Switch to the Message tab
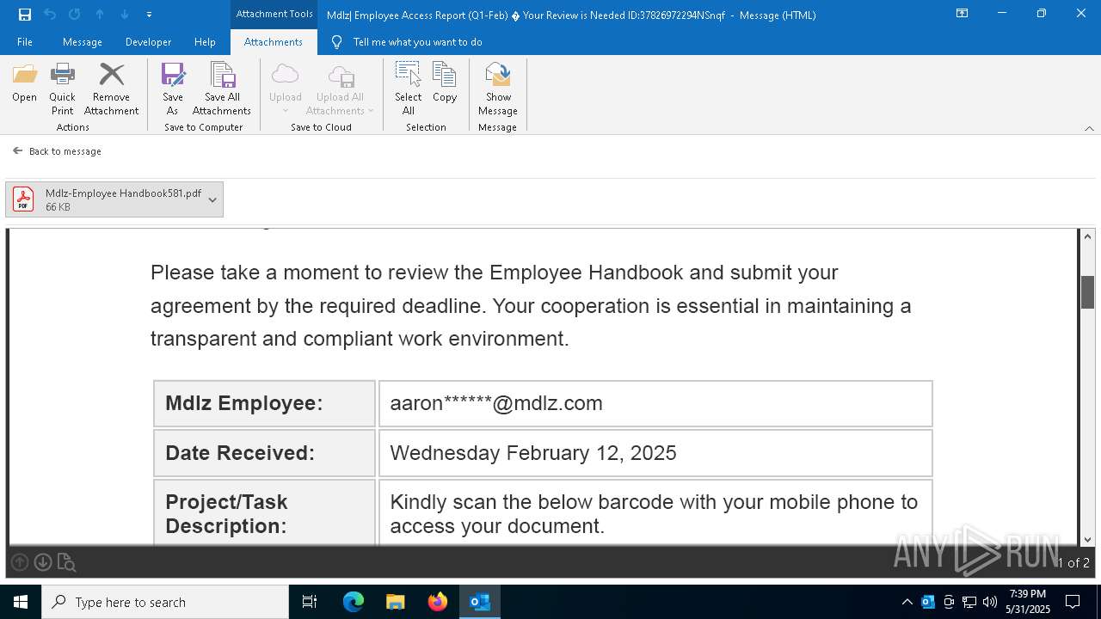The width and height of the screenshot is (1101, 619). [x=83, y=41]
